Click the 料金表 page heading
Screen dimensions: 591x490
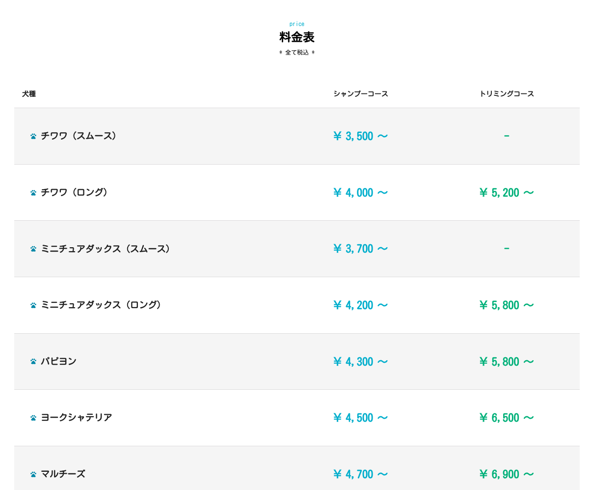click(296, 37)
